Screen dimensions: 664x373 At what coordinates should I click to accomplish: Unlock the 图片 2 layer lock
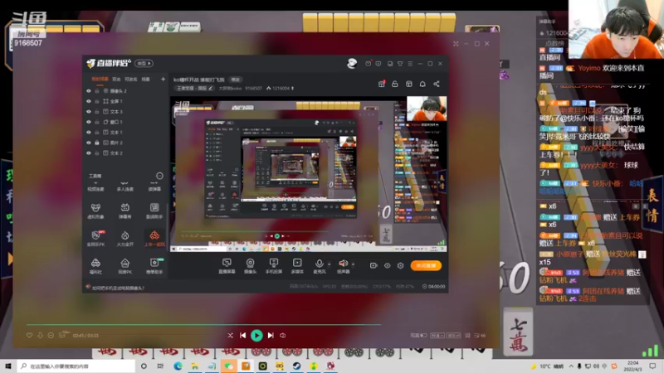(x=97, y=143)
